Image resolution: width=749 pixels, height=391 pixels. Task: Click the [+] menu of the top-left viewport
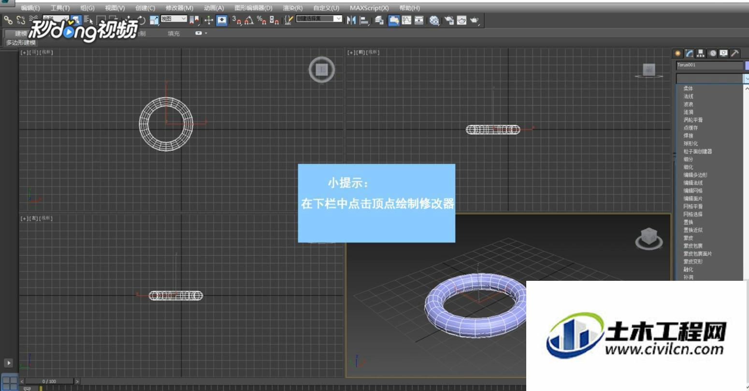pyautogui.click(x=24, y=52)
